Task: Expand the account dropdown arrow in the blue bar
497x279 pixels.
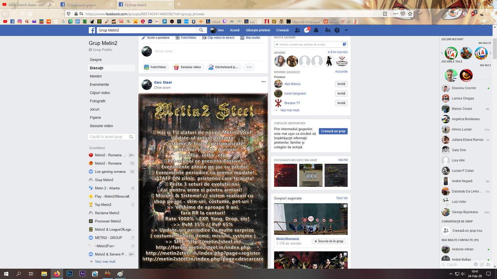Action: (x=346, y=30)
